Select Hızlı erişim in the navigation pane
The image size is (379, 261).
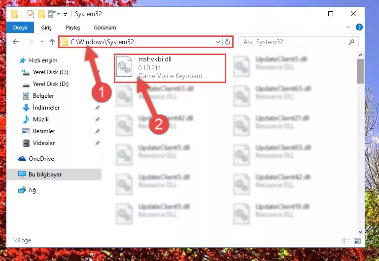coord(43,60)
